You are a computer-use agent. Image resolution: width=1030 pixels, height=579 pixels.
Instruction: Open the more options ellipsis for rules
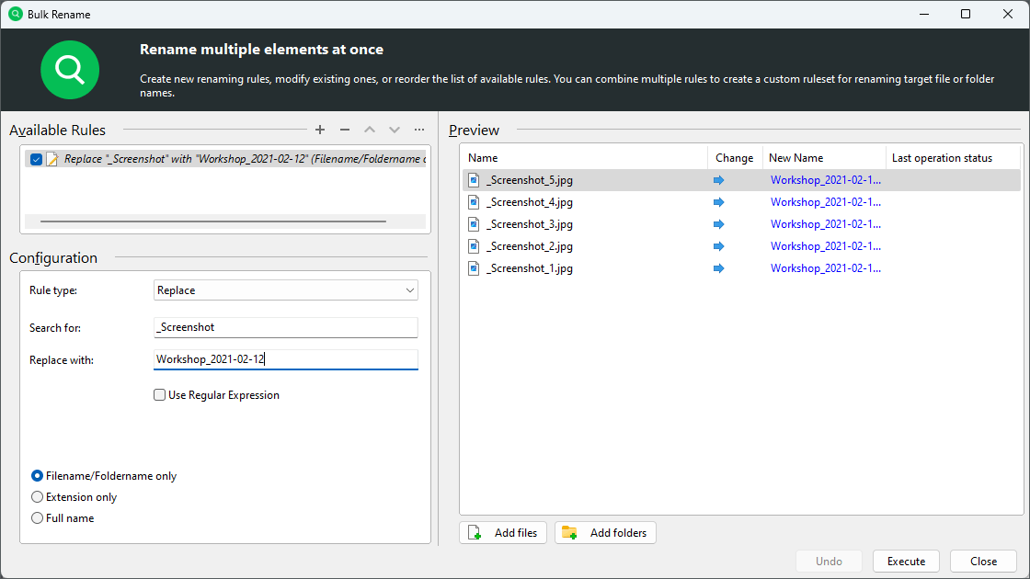419,131
